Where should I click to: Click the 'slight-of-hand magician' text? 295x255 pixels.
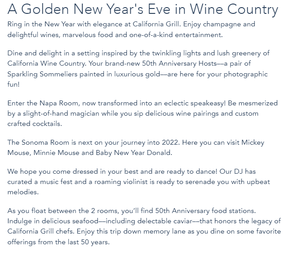click(61, 114)
